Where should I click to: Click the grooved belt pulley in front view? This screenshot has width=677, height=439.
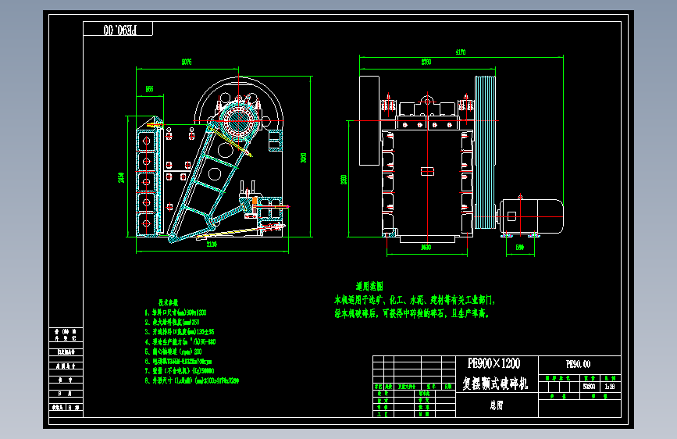485,152
